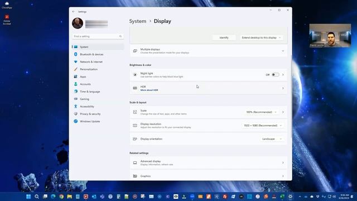This screenshot has width=357, height=201.
Task: Go back using the Settings back arrow
Action: (x=73, y=12)
